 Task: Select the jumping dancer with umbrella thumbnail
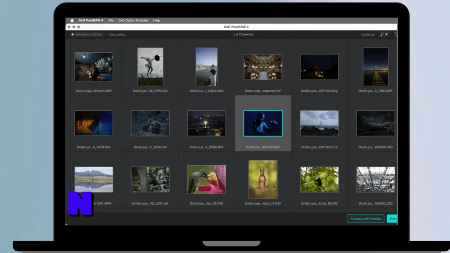(x=150, y=67)
